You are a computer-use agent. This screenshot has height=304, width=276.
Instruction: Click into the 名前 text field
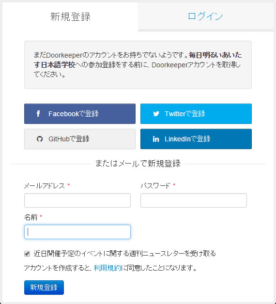pos(77,232)
